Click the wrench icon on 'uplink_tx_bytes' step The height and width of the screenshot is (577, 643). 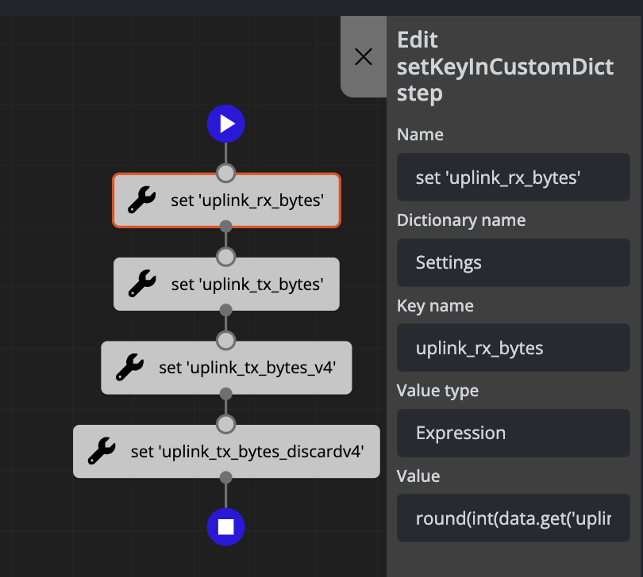click(x=142, y=284)
